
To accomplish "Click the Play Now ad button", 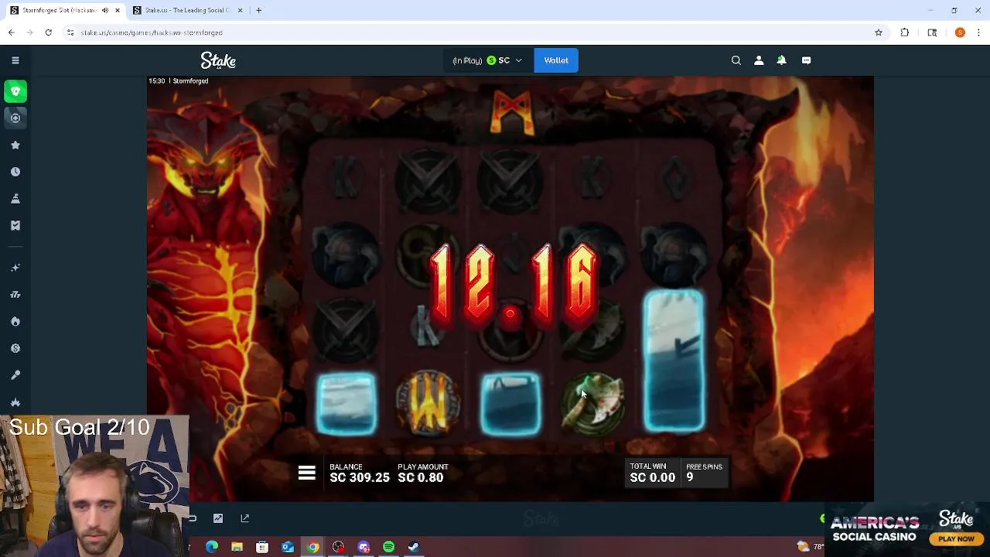I will (x=957, y=539).
